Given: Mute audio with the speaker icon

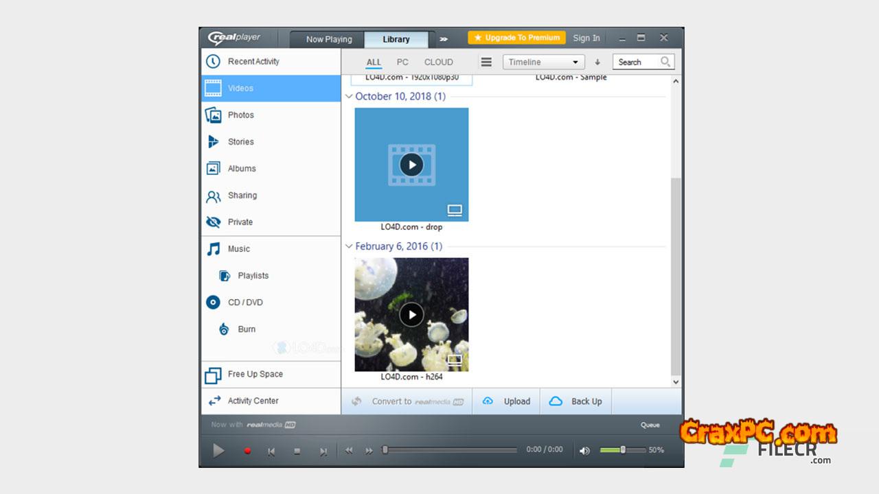Looking at the screenshot, I should click(584, 451).
